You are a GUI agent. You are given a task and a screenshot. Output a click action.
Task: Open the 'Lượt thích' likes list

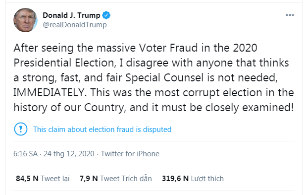tap(207, 179)
